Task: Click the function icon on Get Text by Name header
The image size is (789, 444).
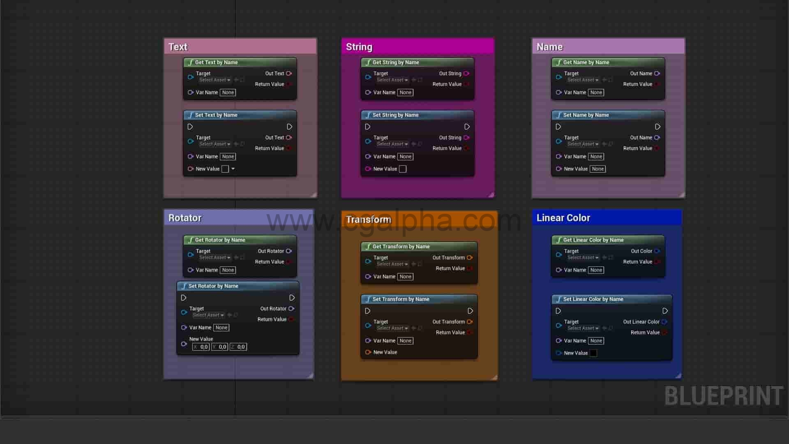Action: (x=190, y=62)
